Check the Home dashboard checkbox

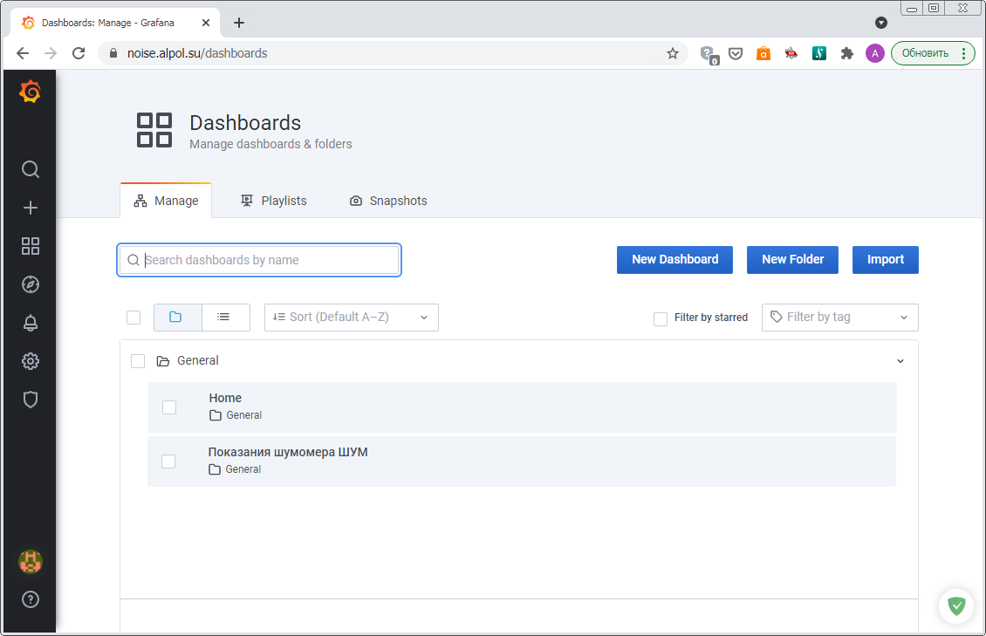click(169, 407)
